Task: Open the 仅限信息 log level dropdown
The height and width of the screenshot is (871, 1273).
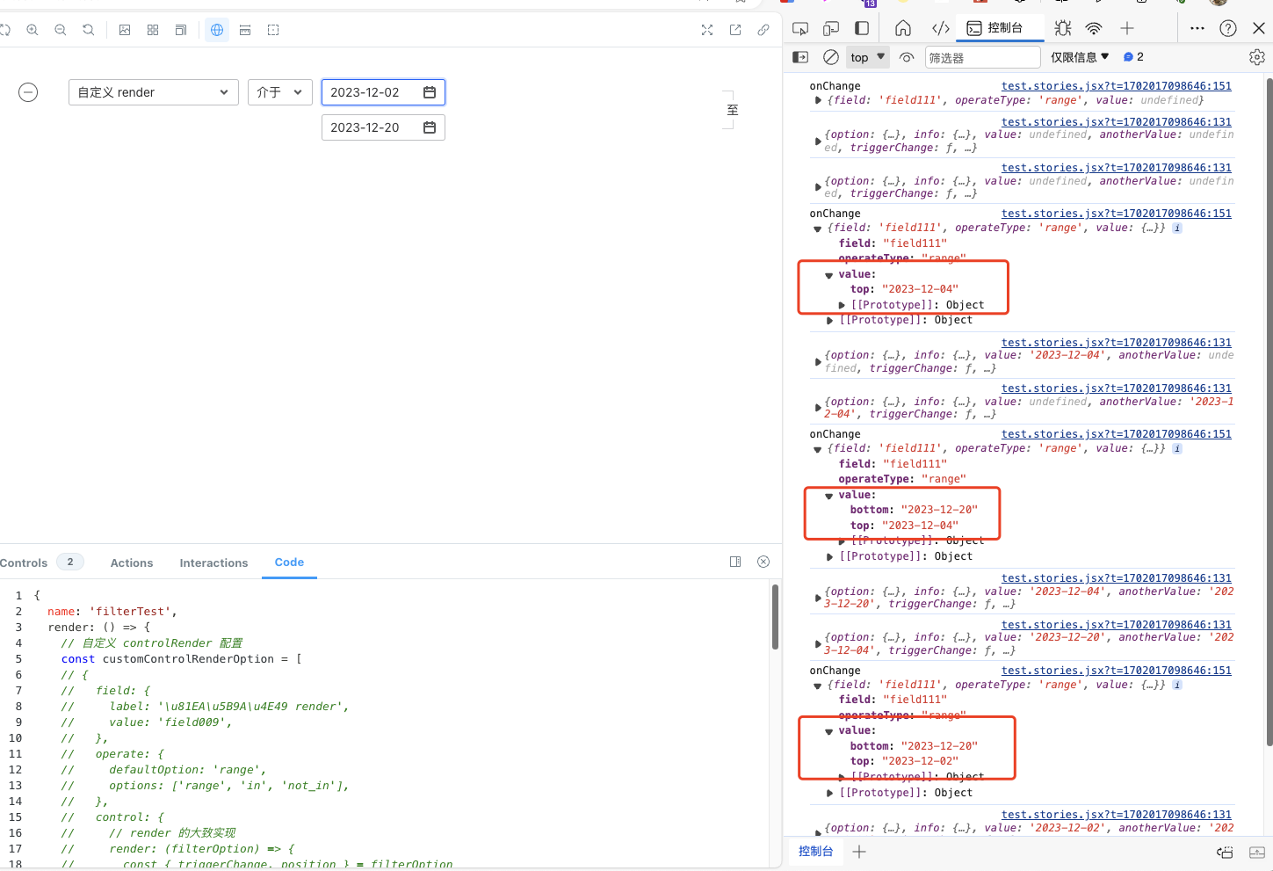Action: pyautogui.click(x=1080, y=57)
